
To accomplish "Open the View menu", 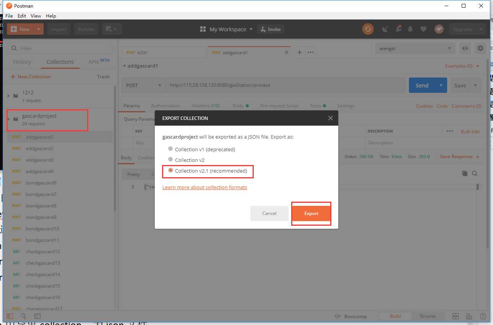I will point(36,16).
